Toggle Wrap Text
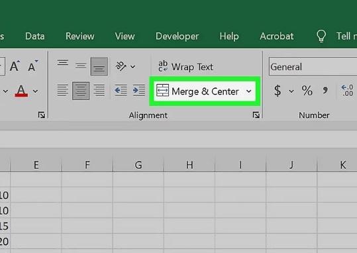Viewport: 357px width, 253px height. (x=185, y=67)
